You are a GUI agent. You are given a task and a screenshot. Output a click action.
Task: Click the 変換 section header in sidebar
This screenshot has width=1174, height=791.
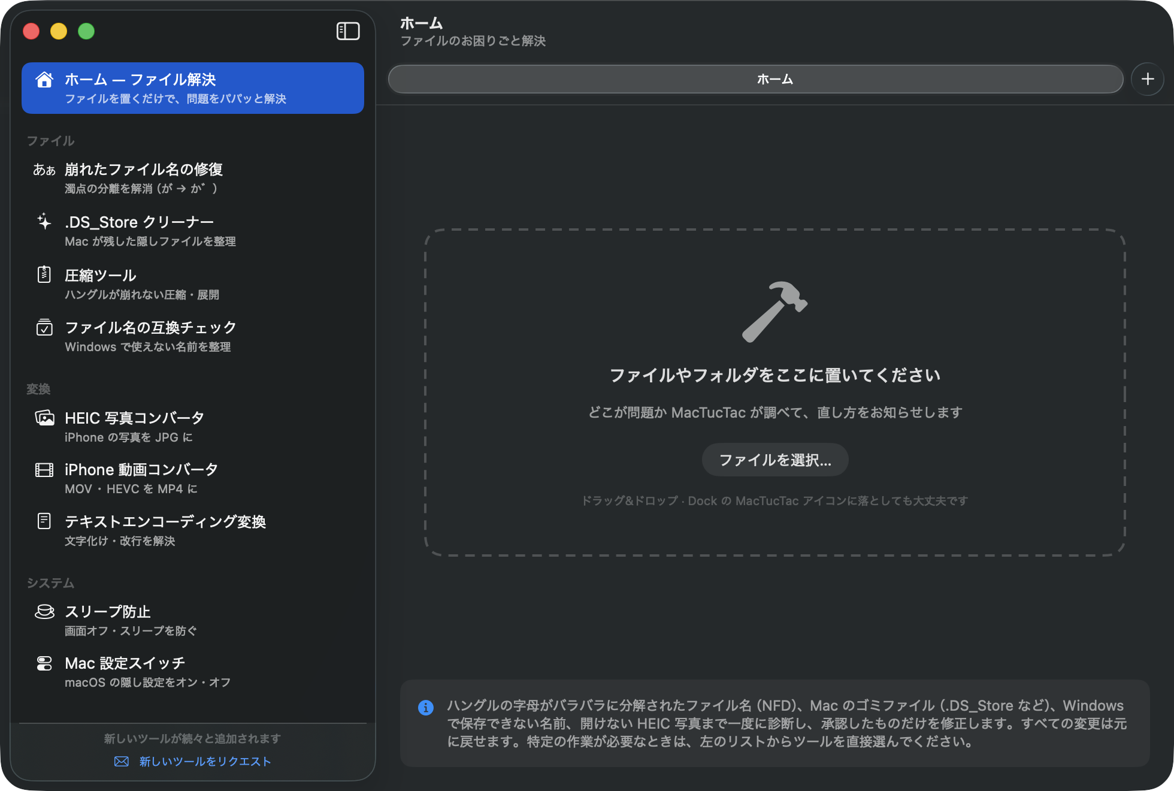coord(38,389)
